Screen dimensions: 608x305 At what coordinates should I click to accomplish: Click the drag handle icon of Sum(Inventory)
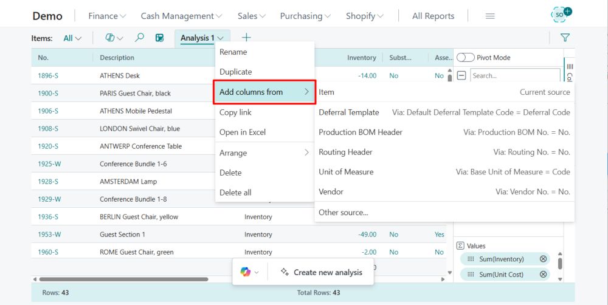point(471,259)
